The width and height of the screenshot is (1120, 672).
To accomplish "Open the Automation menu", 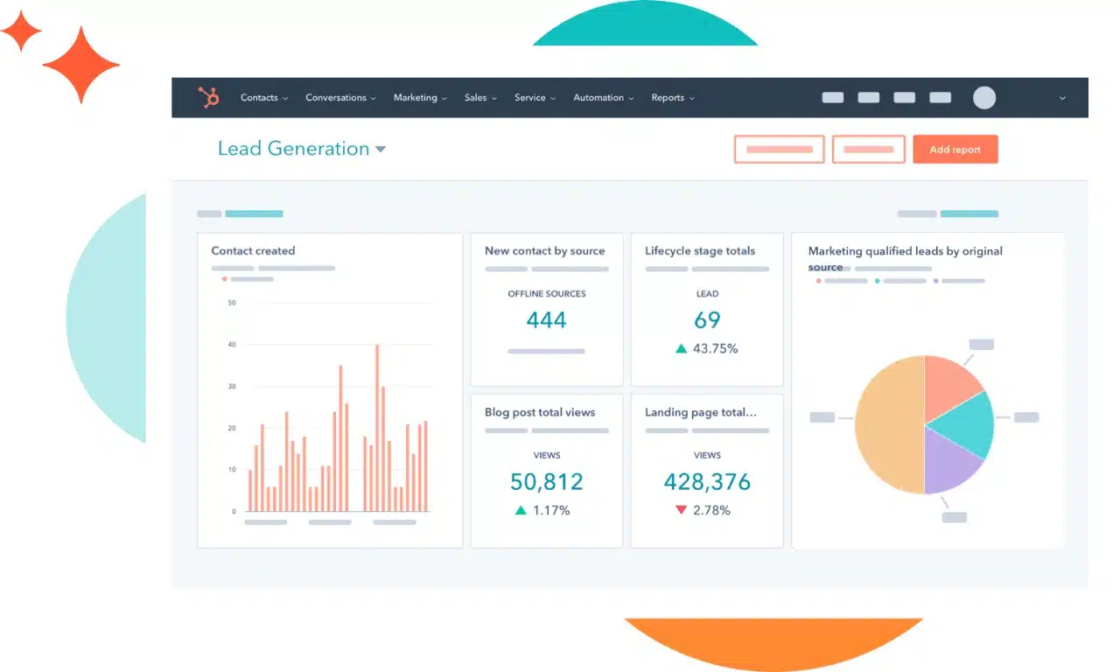I will click(603, 98).
